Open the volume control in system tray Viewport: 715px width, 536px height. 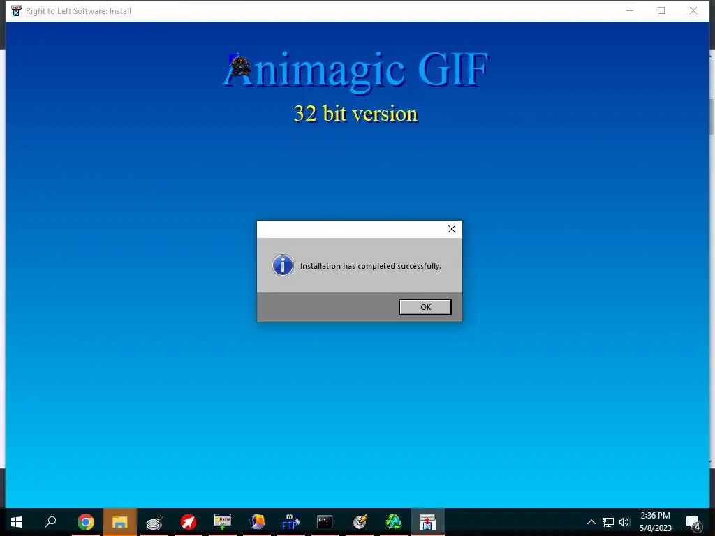(x=624, y=522)
